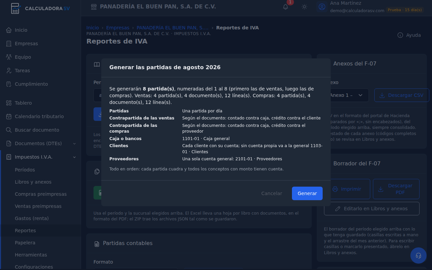Follow the PANADERÍA EL BUEN PAN breadcrumb link

172,28
